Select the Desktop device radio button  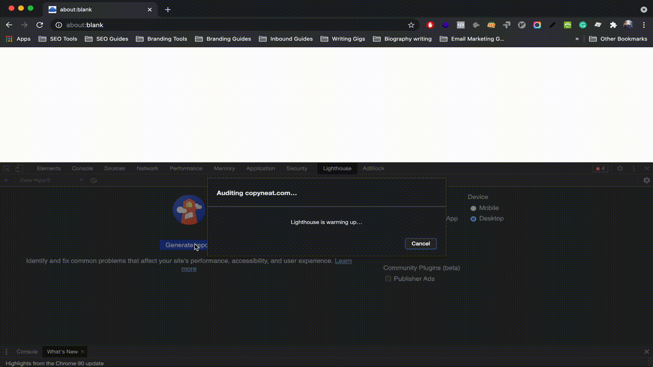473,219
